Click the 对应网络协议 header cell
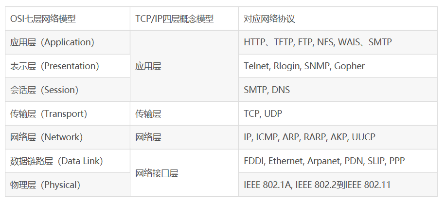 pyautogui.click(x=338, y=19)
